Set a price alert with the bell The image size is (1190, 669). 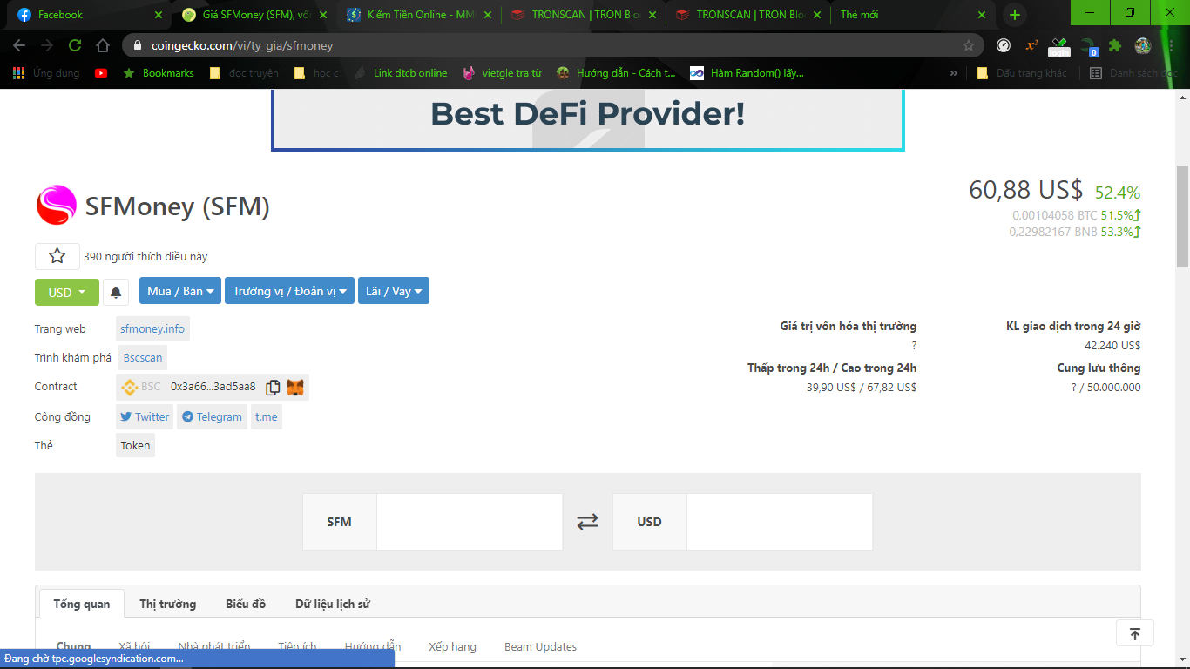(x=116, y=292)
